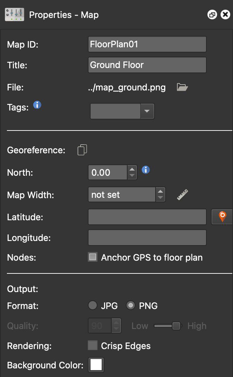The image size is (233, 377).
Task: Click the Quality Low-High slider handle
Action: [176, 326]
